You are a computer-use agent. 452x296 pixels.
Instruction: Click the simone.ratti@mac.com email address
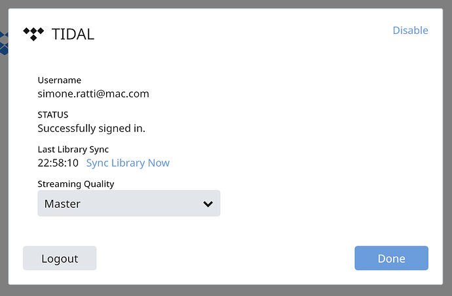pos(94,94)
